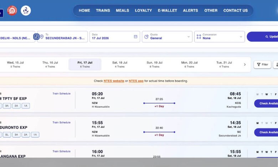
Task: Open the ALERTS menu item
Action: pyautogui.click(x=190, y=10)
